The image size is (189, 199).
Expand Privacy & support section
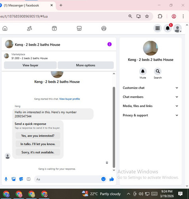[x=150, y=115]
